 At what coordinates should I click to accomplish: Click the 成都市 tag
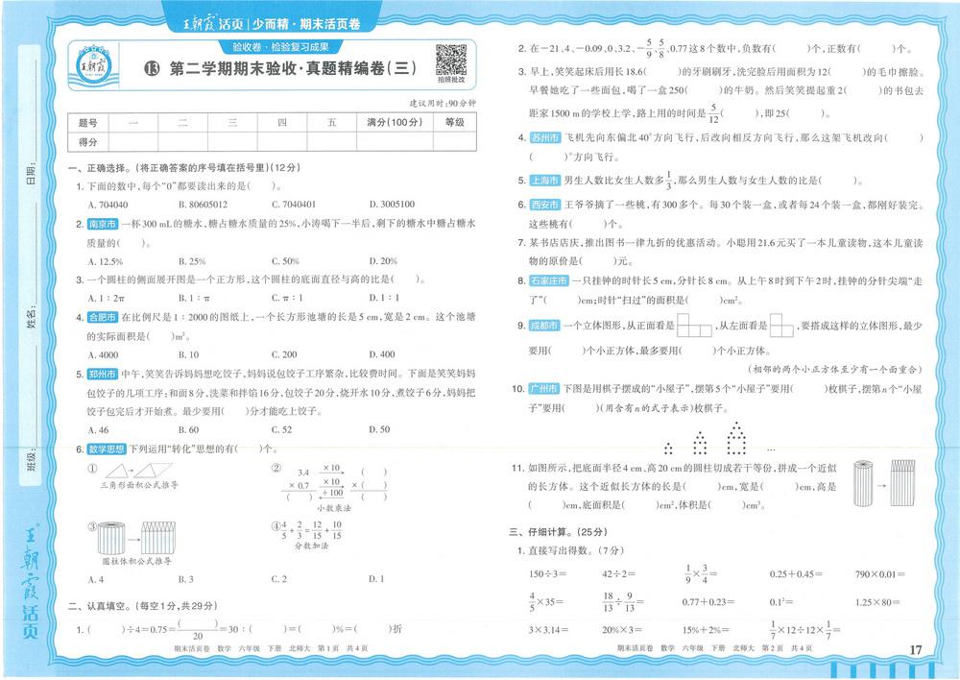click(545, 326)
